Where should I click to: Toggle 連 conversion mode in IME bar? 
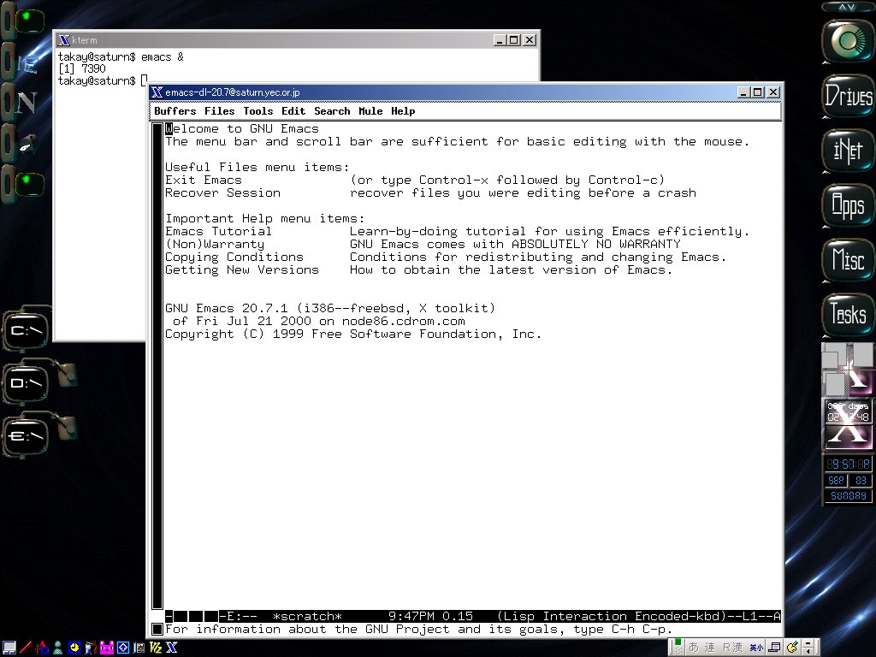coord(709,648)
